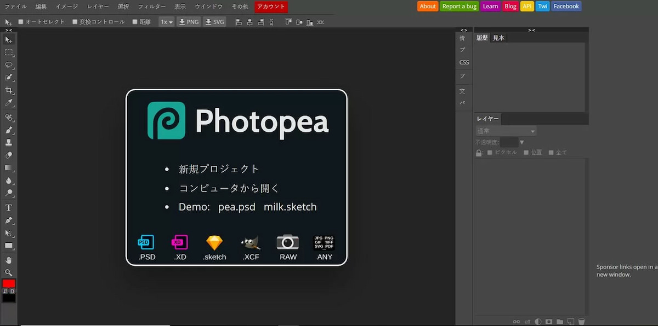This screenshot has width=658, height=326.
Task: Open the 通常 blend mode dropdown
Action: [x=506, y=131]
